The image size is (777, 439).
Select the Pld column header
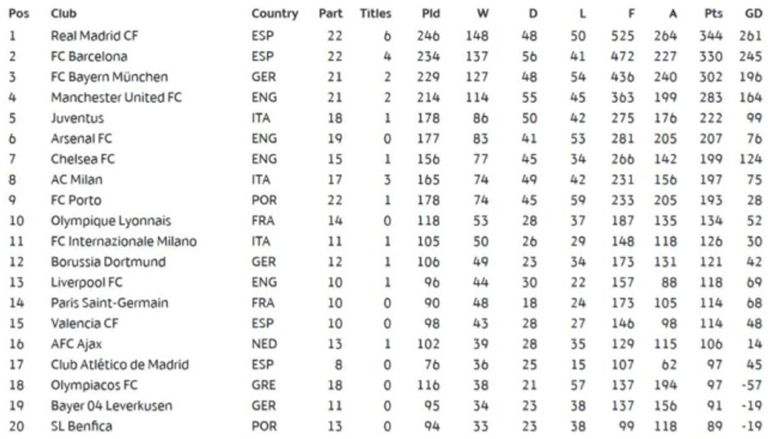pos(431,14)
